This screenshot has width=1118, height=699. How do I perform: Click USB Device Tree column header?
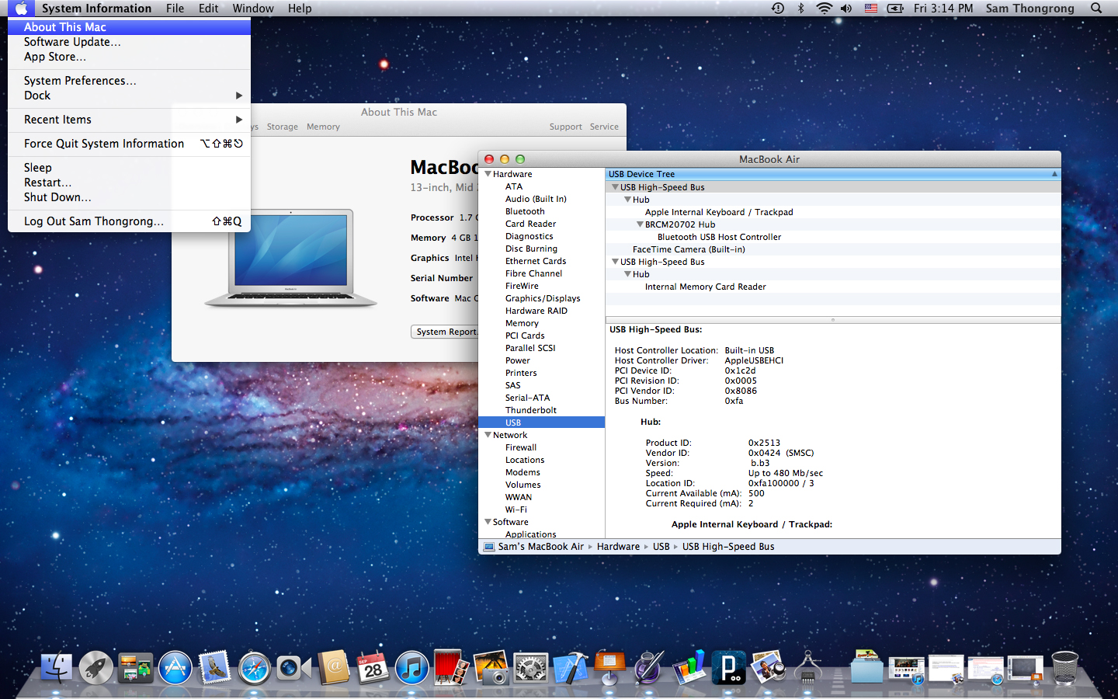tap(833, 174)
